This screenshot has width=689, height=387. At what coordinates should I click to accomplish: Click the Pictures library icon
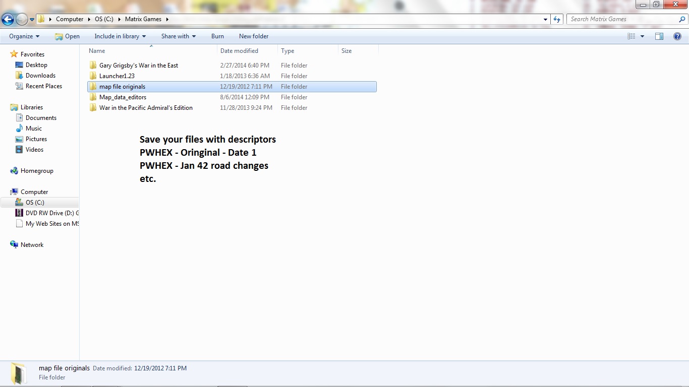click(x=19, y=139)
